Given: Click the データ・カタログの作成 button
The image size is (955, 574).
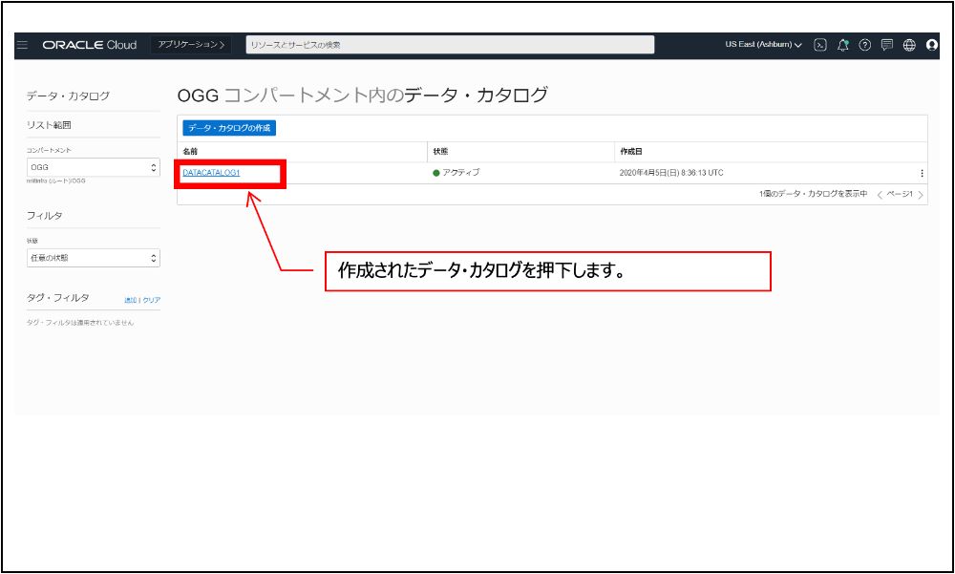Looking at the screenshot, I should pos(229,128).
